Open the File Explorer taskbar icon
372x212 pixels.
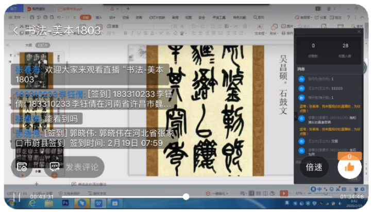coord(49,203)
